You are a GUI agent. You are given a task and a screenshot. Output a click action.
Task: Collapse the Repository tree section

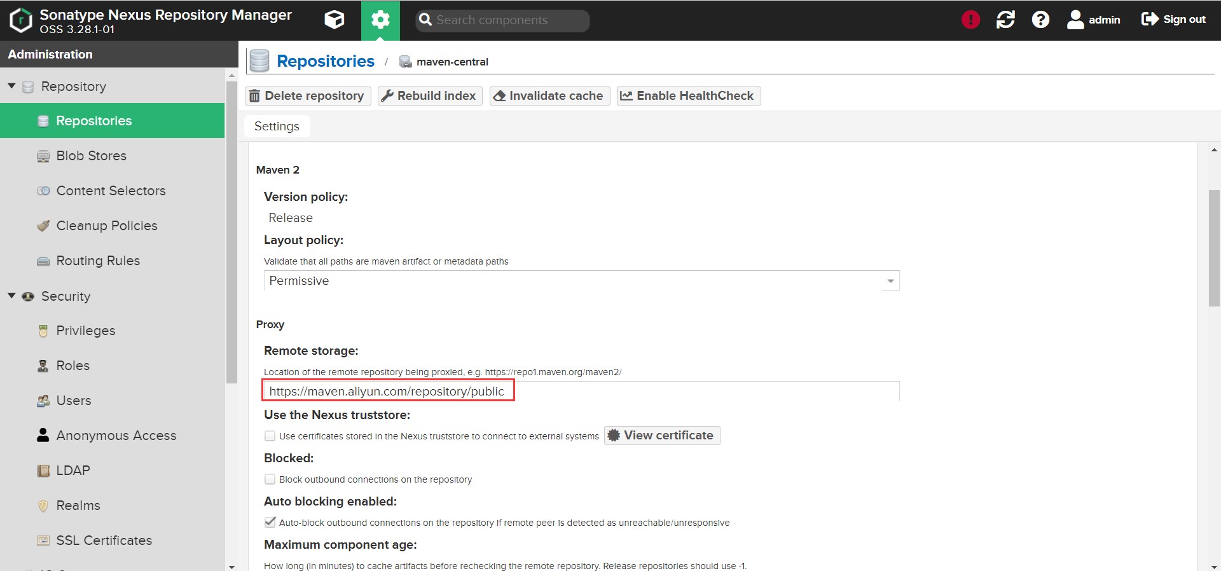[11, 86]
